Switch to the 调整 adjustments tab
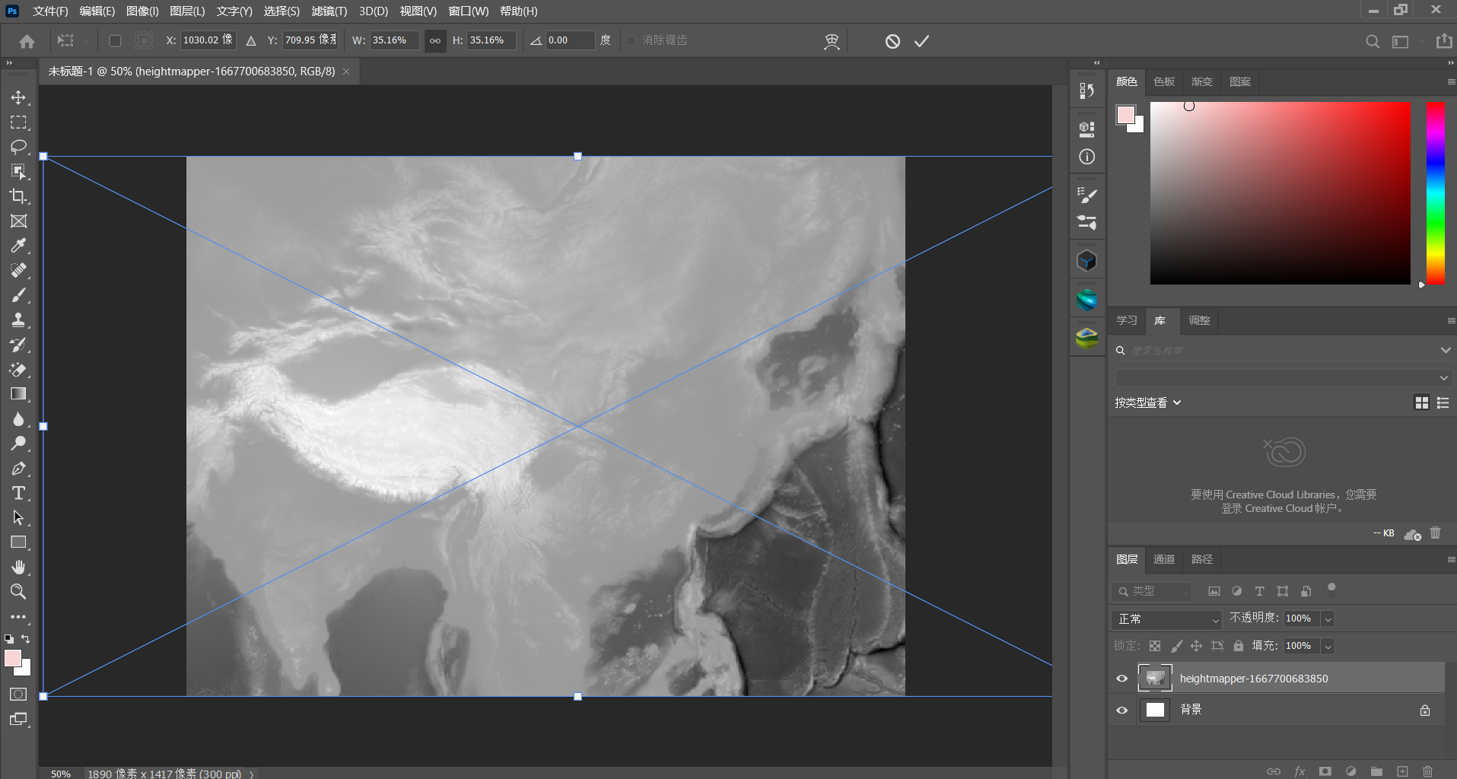Screen dimensions: 1457x779 (1199, 320)
